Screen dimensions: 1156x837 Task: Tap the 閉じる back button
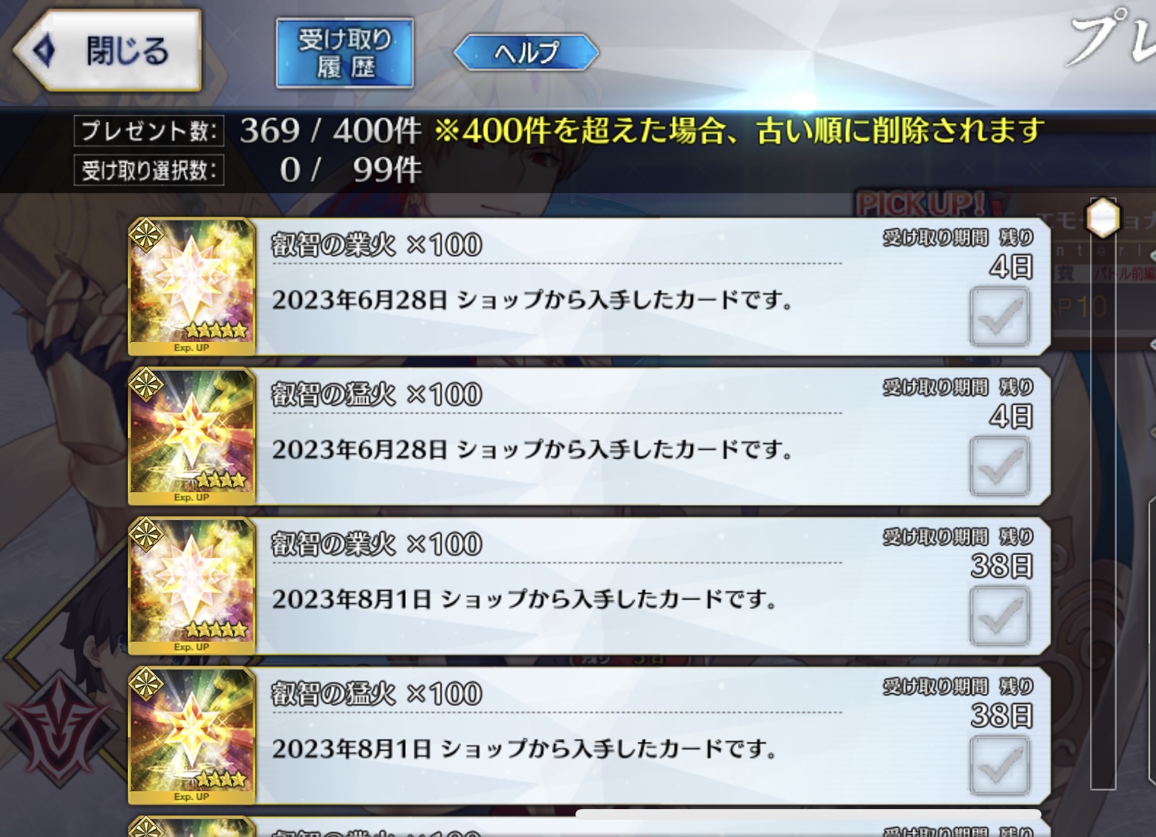click(x=106, y=50)
